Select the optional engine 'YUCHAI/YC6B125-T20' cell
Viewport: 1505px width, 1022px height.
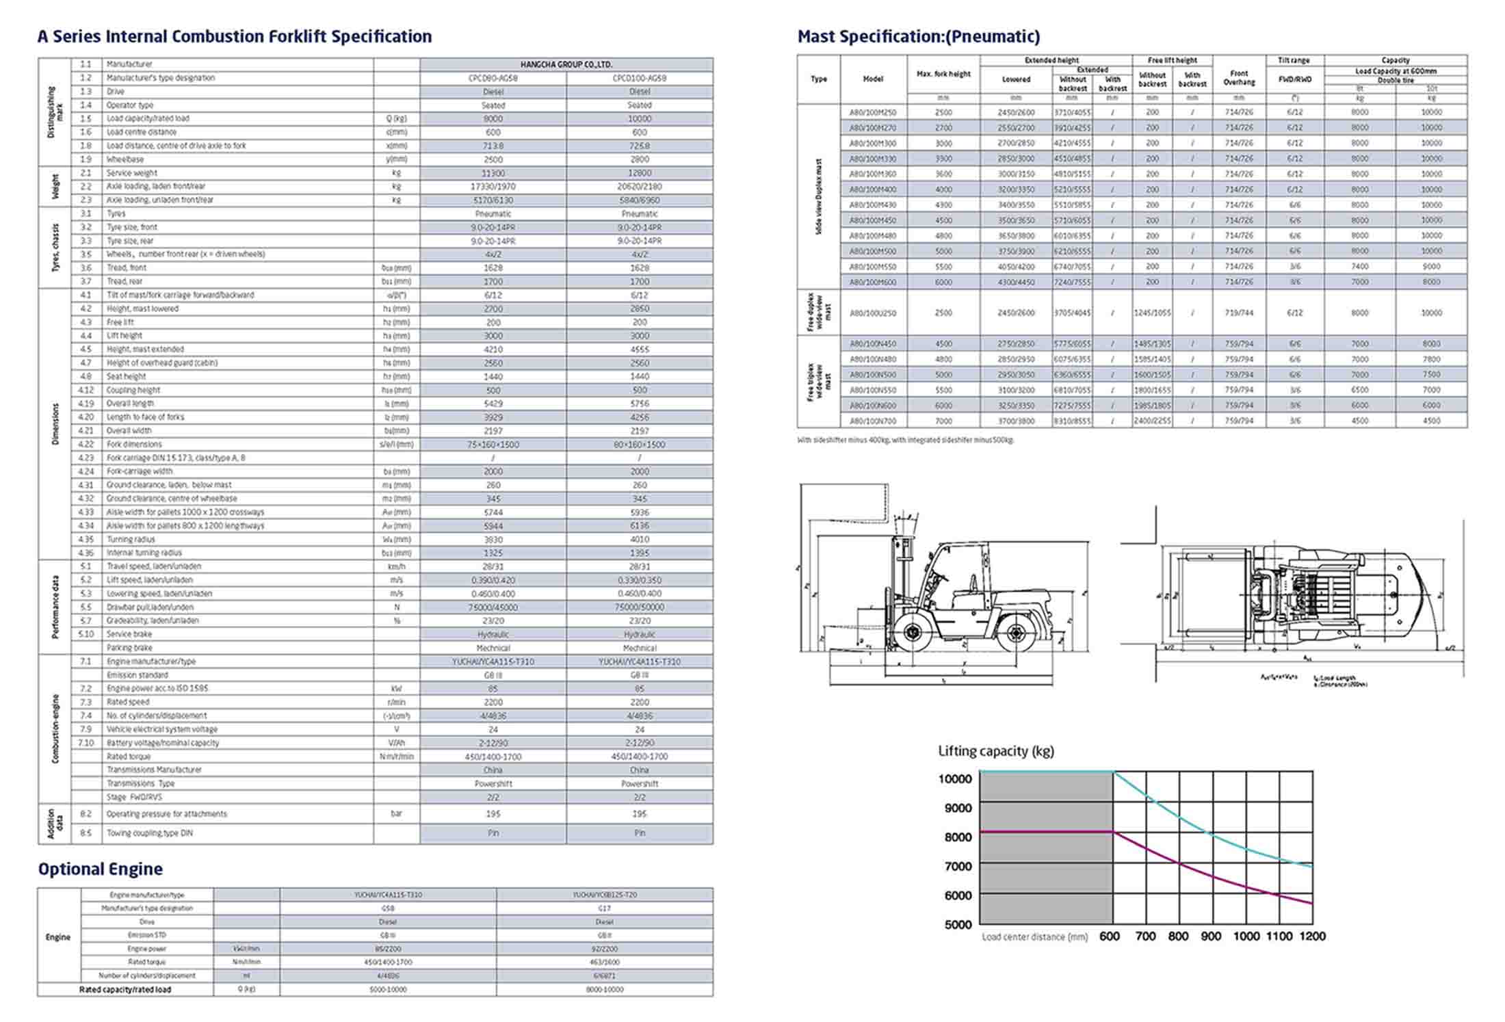point(605,895)
